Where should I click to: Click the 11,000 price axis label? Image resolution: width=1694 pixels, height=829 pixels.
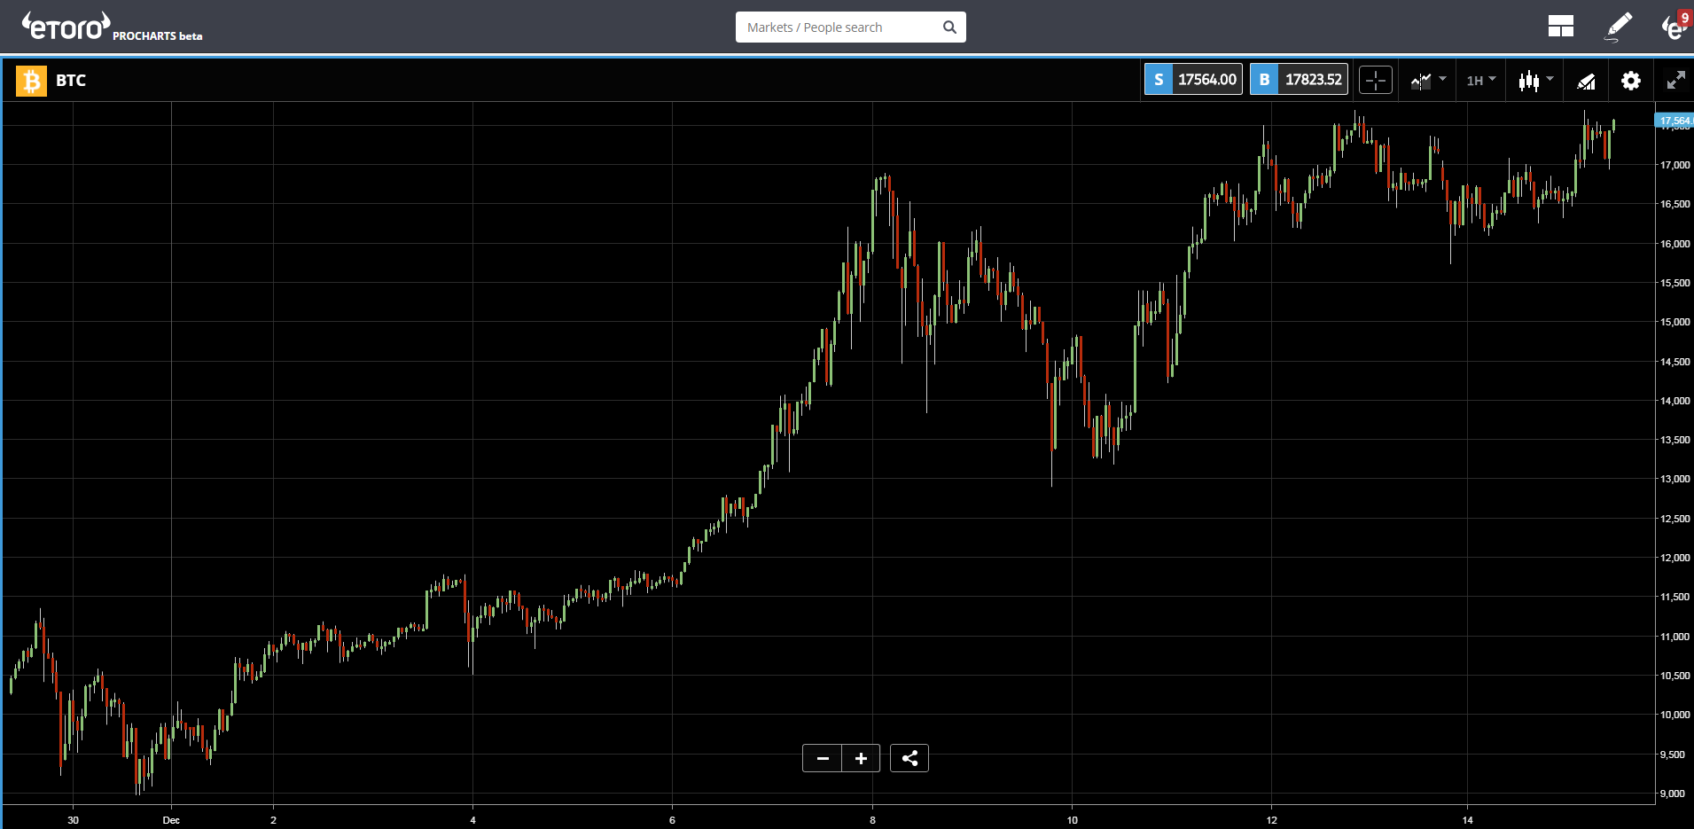click(1674, 637)
